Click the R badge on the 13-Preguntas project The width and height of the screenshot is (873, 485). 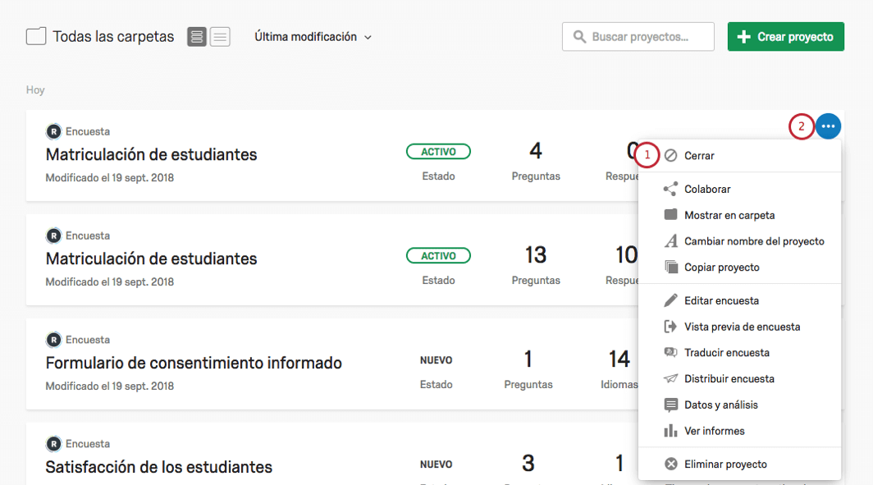click(53, 236)
